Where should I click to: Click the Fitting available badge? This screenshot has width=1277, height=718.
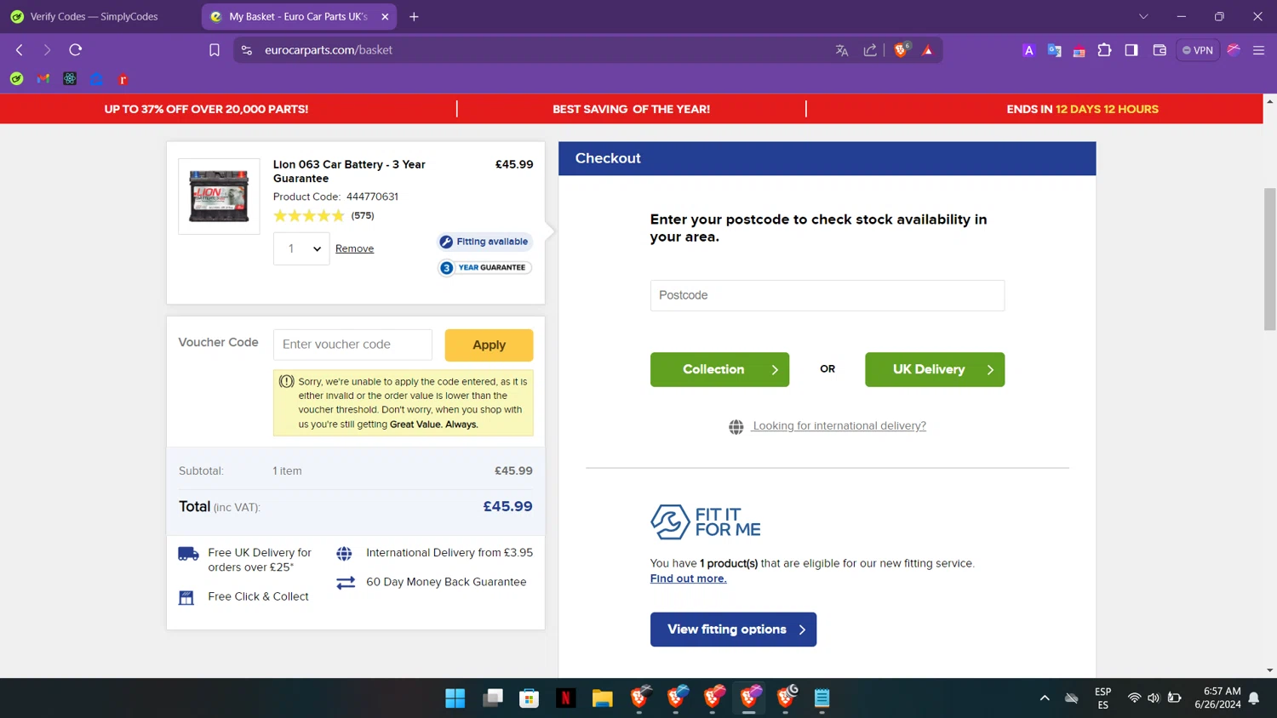(485, 242)
